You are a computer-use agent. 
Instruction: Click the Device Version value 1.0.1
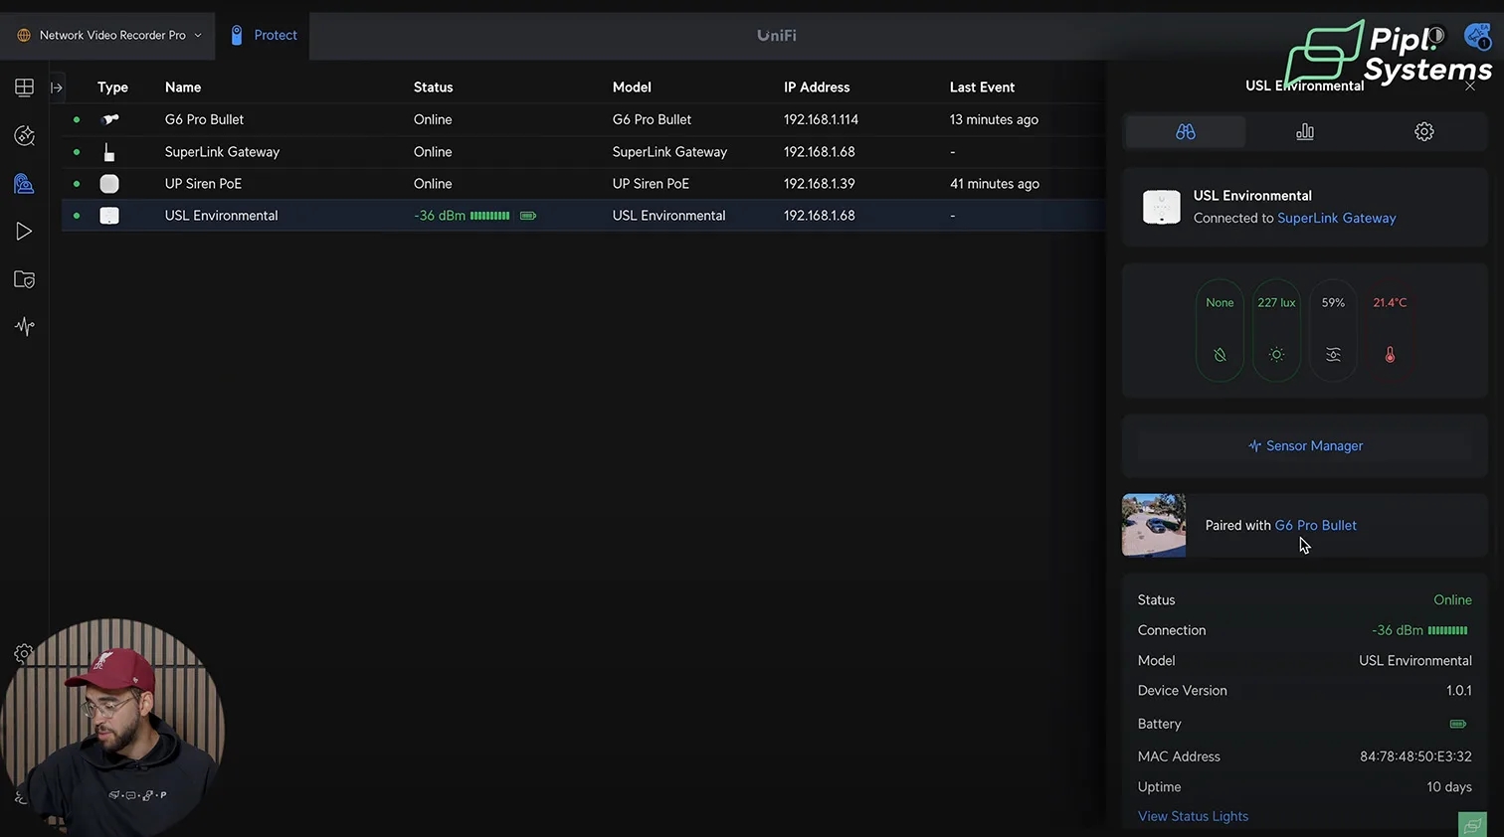(x=1459, y=691)
